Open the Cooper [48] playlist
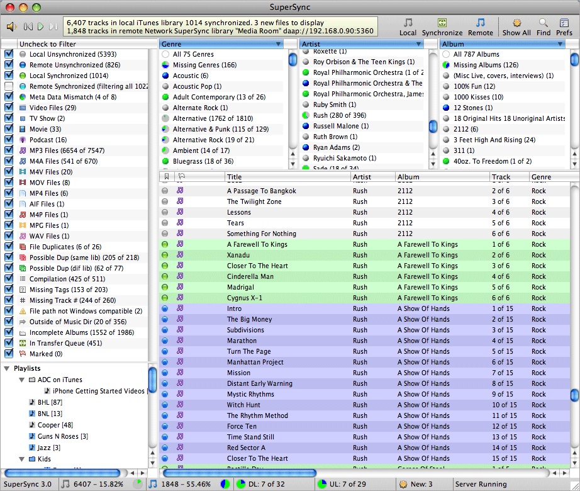 pyautogui.click(x=55, y=425)
